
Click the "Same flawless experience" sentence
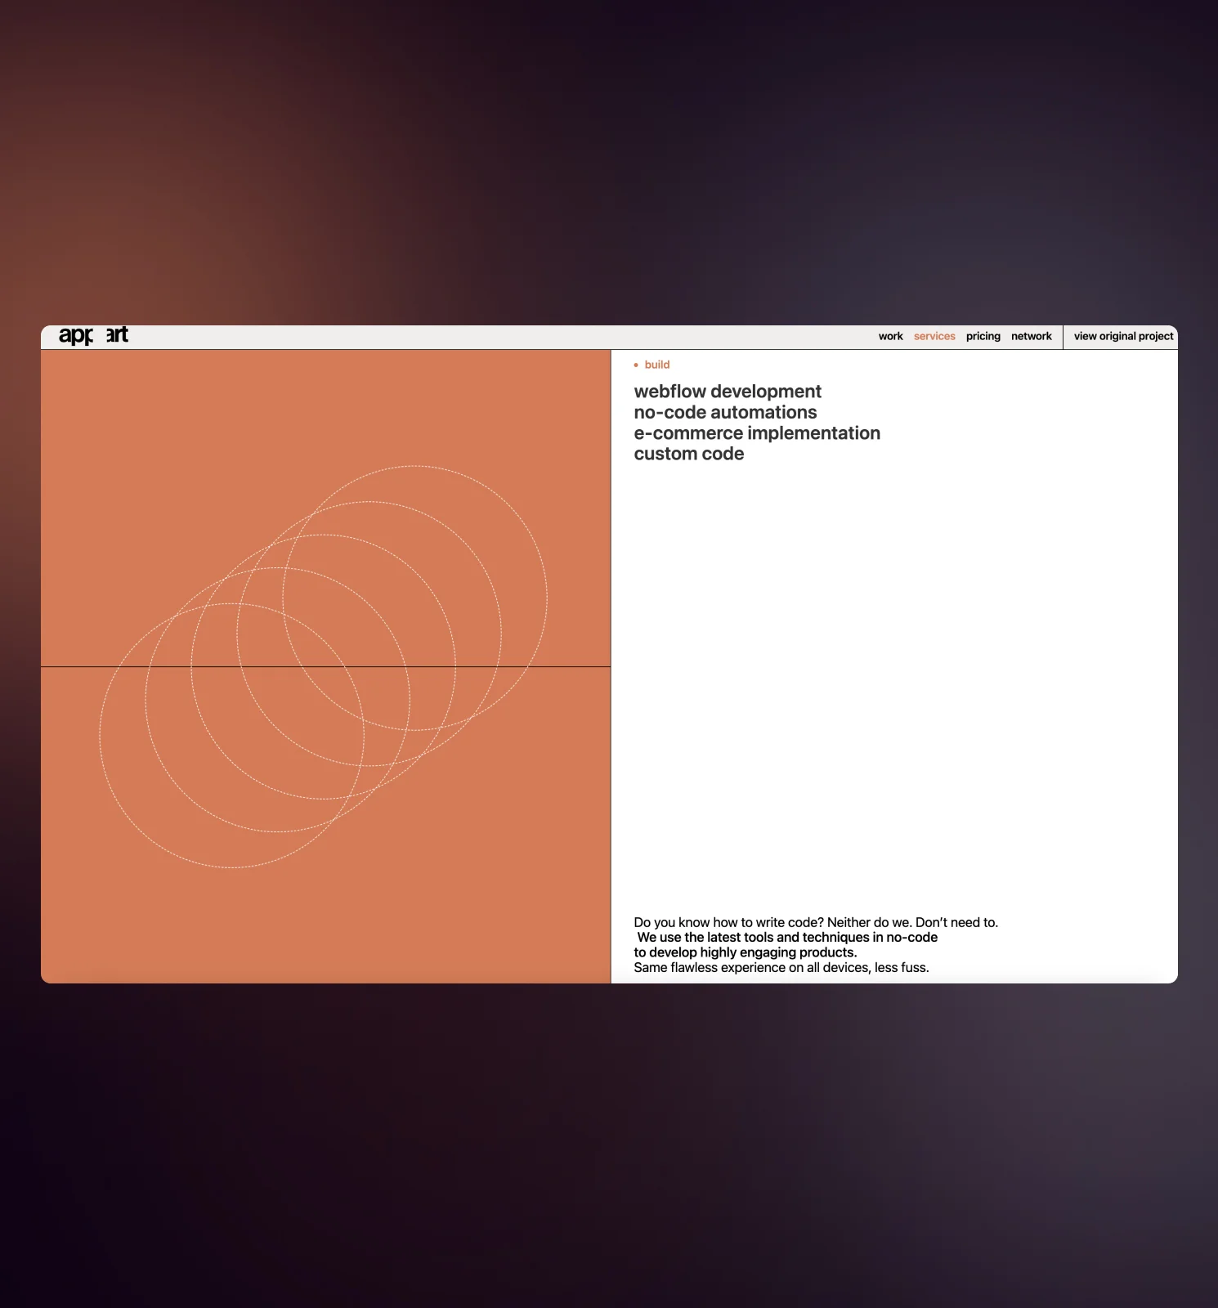(781, 968)
